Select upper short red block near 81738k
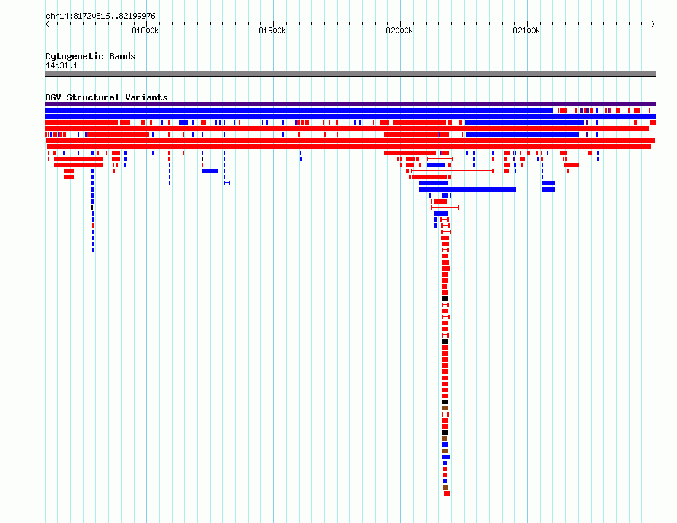This screenshot has height=523, width=677. [68, 171]
